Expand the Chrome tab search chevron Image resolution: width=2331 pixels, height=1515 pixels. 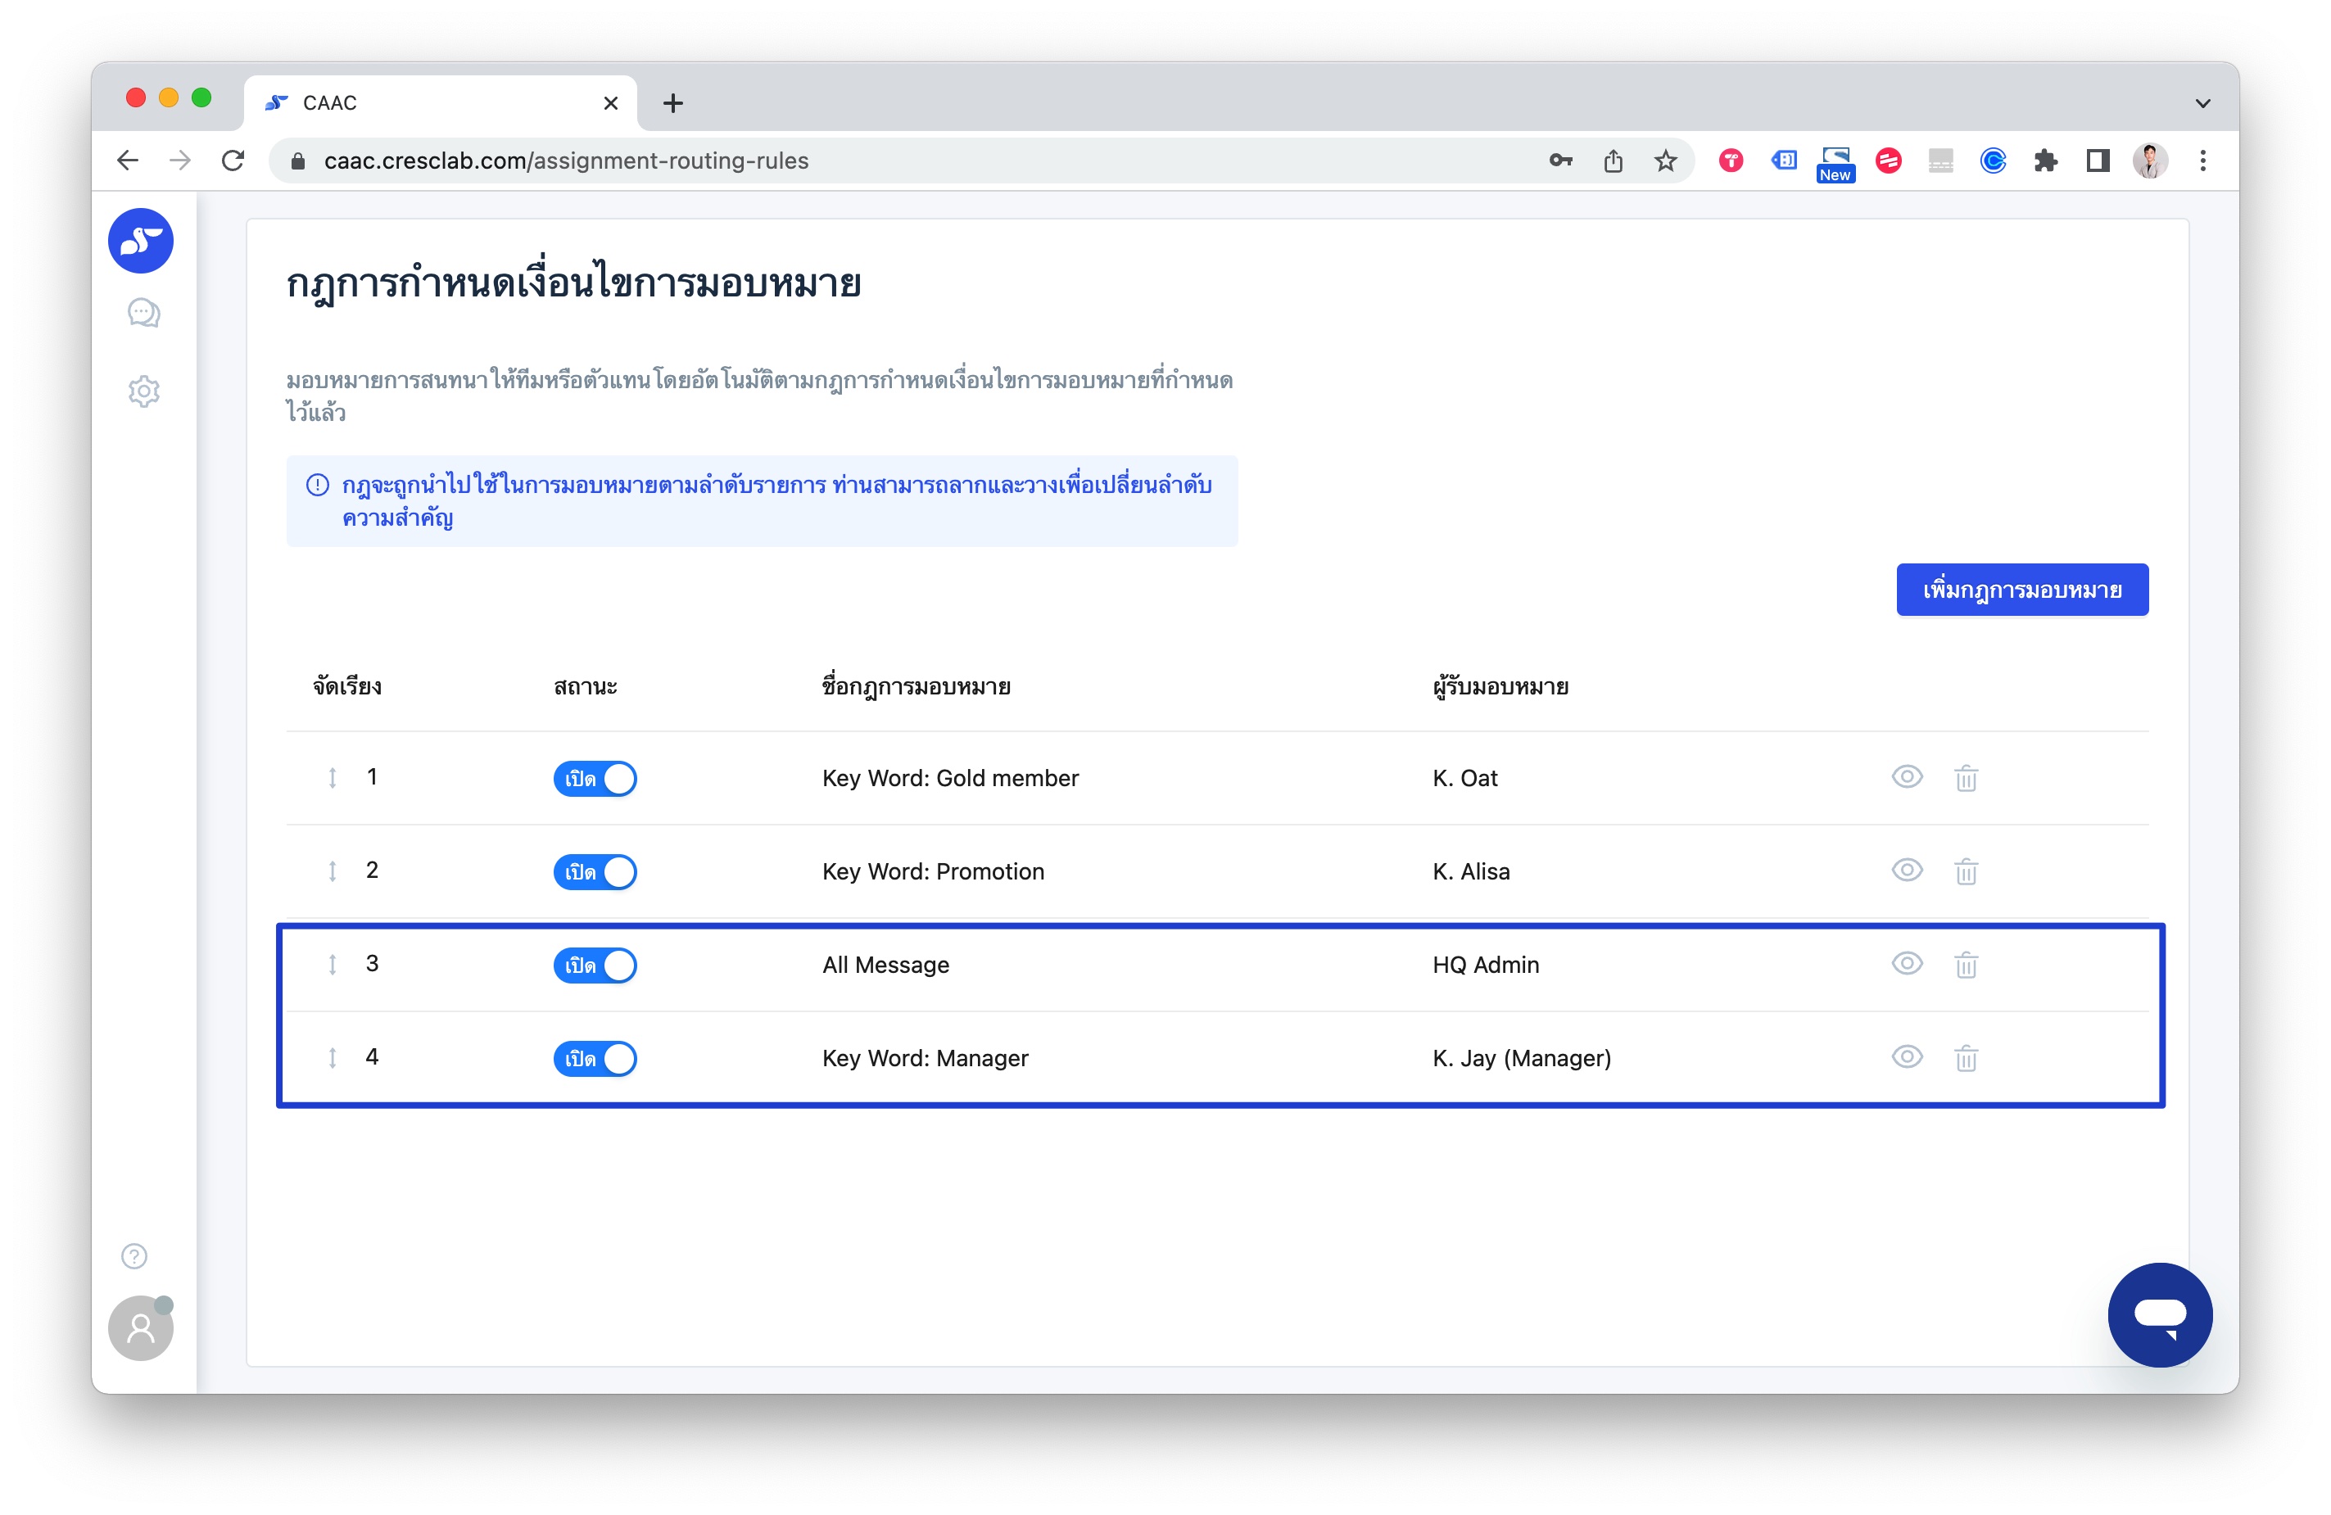click(2202, 103)
